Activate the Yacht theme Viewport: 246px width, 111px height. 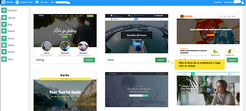tap(161, 60)
